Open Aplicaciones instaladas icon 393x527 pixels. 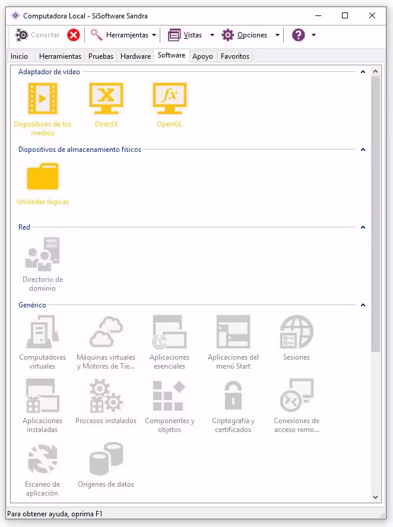coord(43,396)
